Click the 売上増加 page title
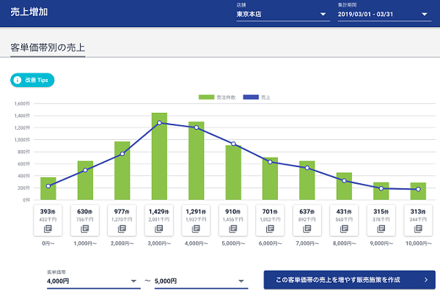 click(29, 12)
